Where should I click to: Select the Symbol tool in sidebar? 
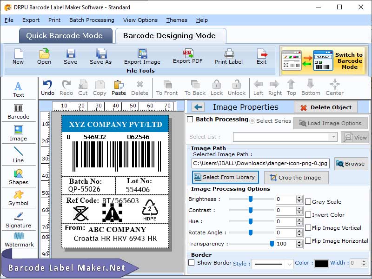pos(19,198)
